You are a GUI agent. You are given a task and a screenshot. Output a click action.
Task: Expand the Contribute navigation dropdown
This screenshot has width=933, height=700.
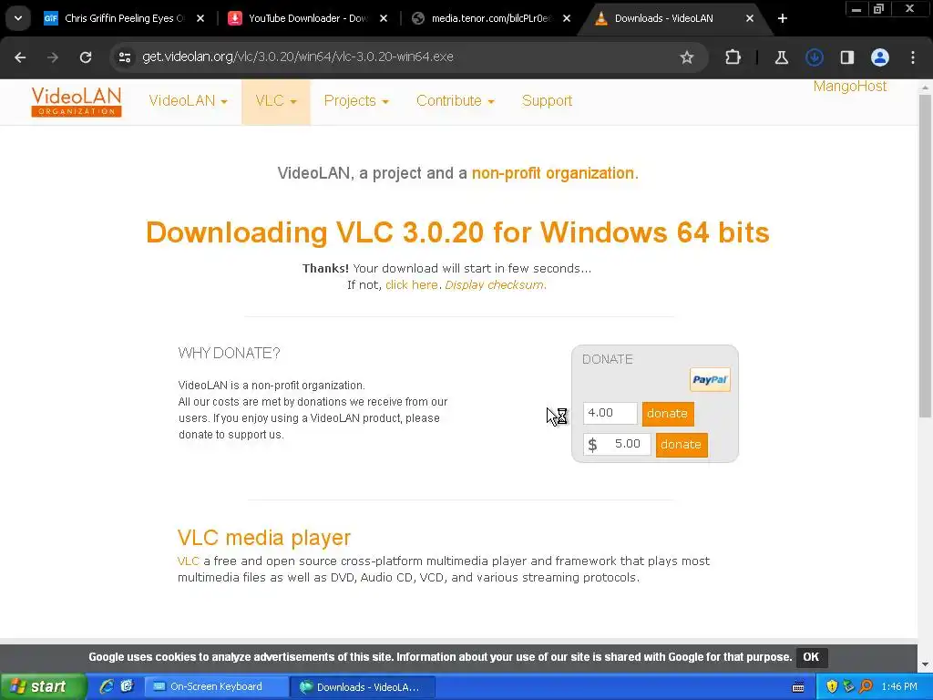point(456,100)
